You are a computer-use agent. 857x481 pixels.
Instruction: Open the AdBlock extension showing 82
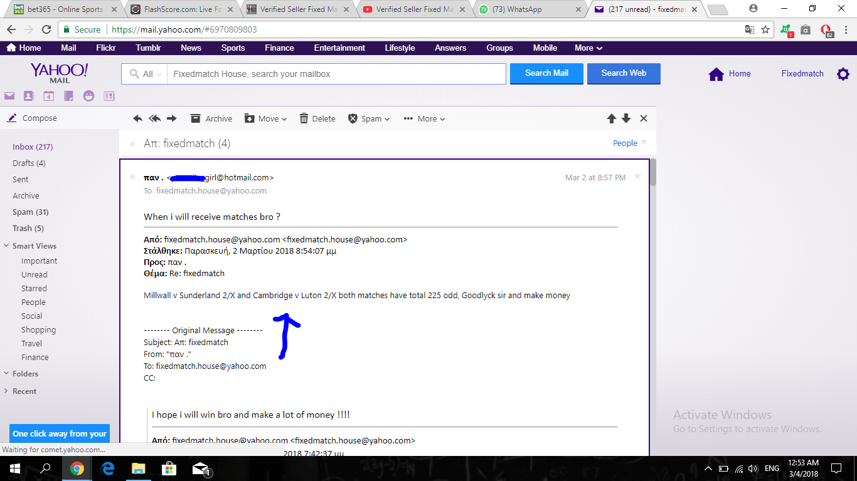pos(826,30)
